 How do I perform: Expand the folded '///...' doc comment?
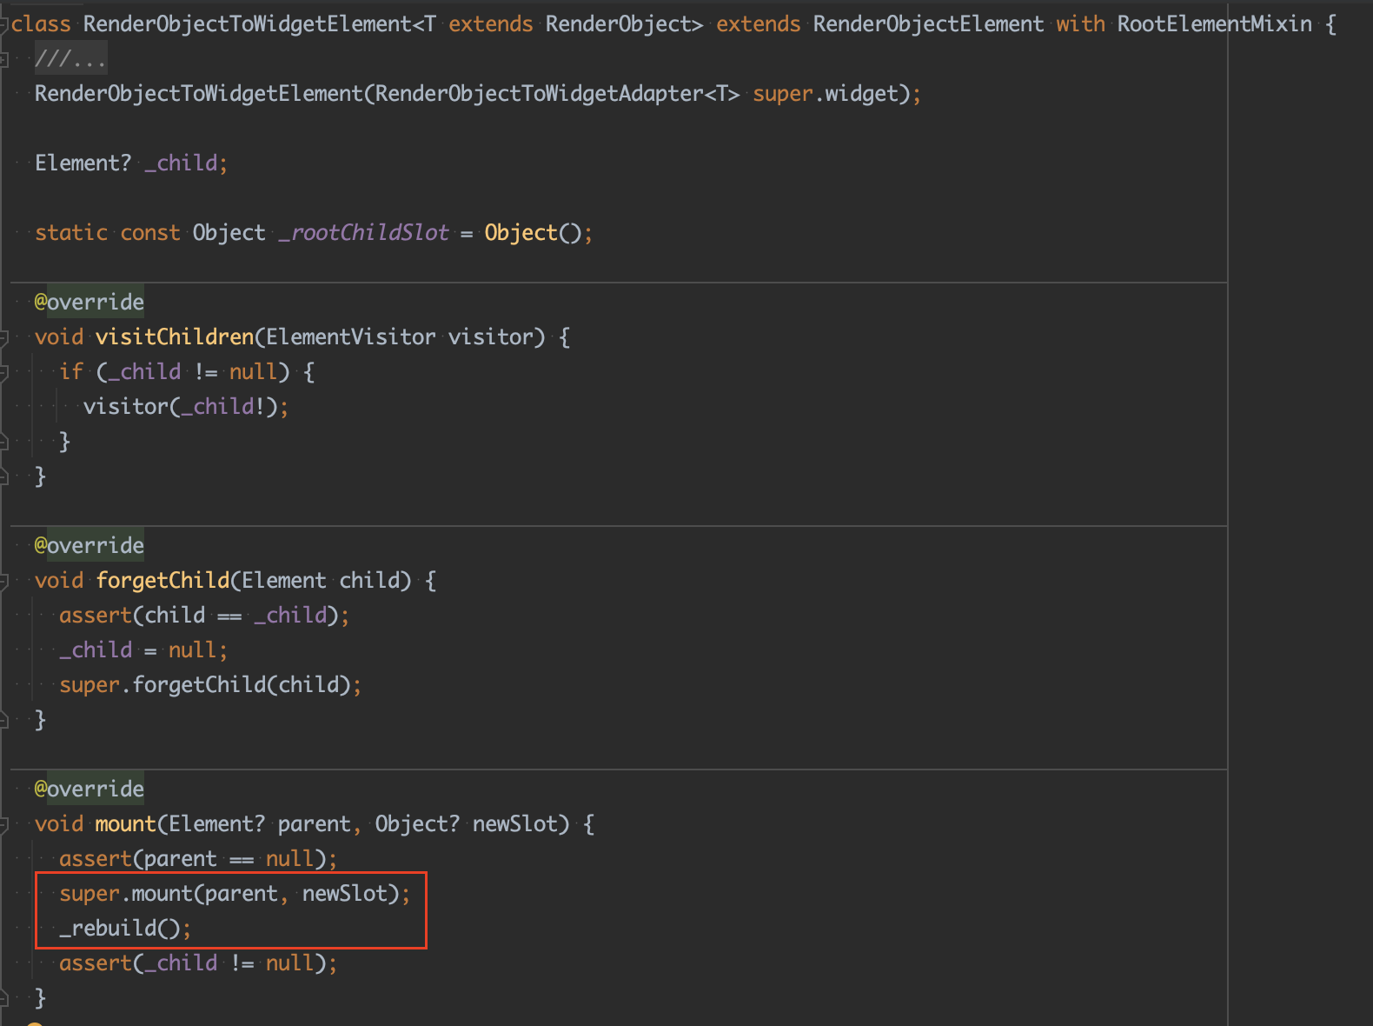(x=70, y=59)
